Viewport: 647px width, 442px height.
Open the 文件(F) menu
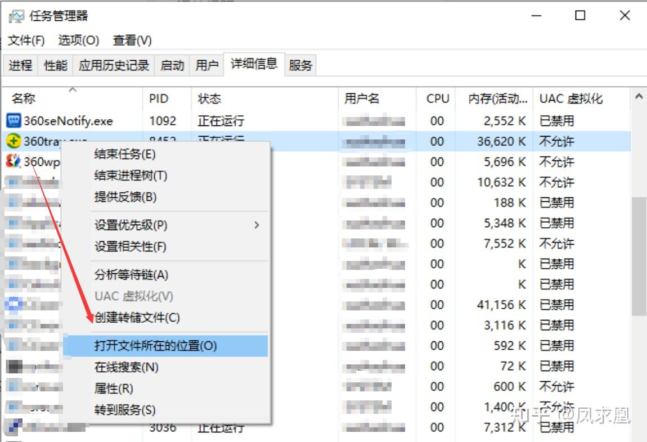(x=26, y=40)
